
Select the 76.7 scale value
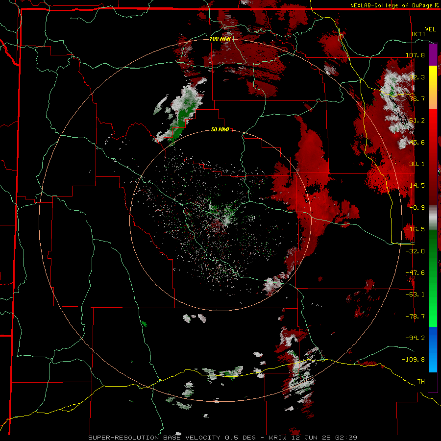point(417,98)
